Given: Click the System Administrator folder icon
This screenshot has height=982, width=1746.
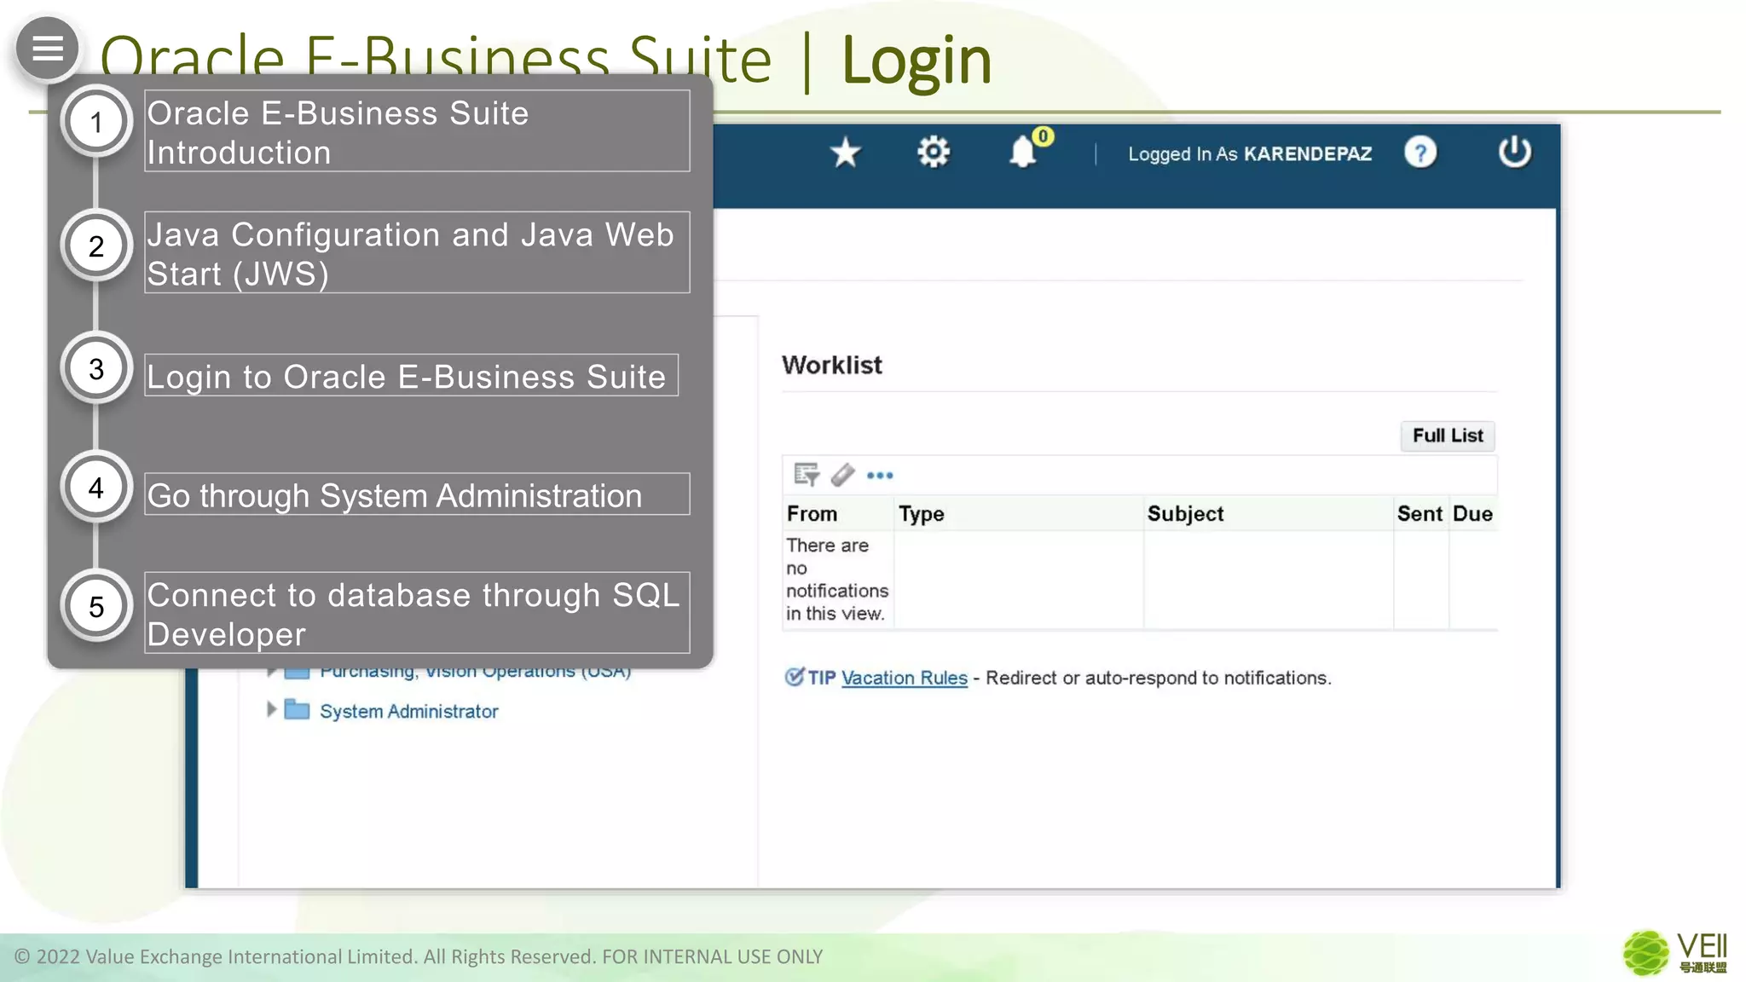Looking at the screenshot, I should 297,710.
